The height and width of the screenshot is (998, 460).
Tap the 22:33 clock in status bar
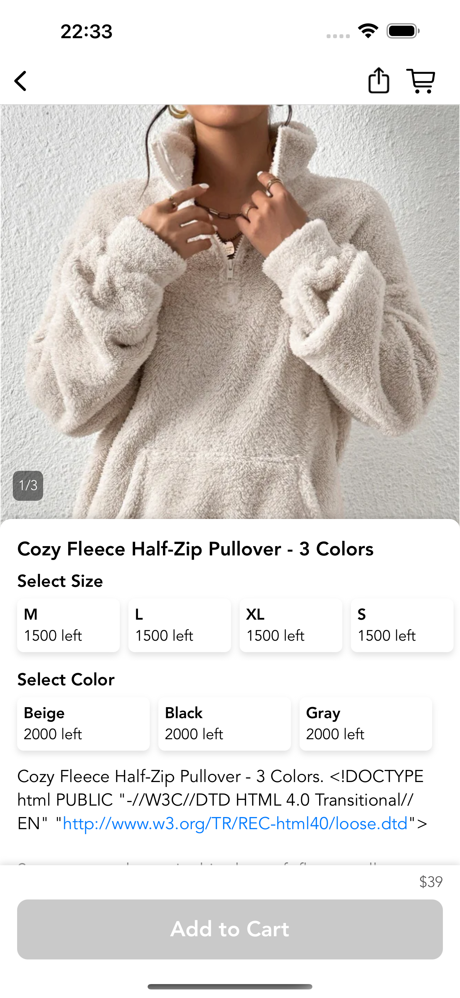[x=86, y=31]
